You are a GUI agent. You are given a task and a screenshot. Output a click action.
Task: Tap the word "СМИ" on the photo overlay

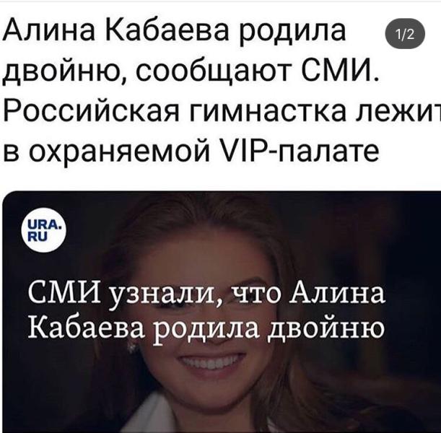click(x=64, y=292)
